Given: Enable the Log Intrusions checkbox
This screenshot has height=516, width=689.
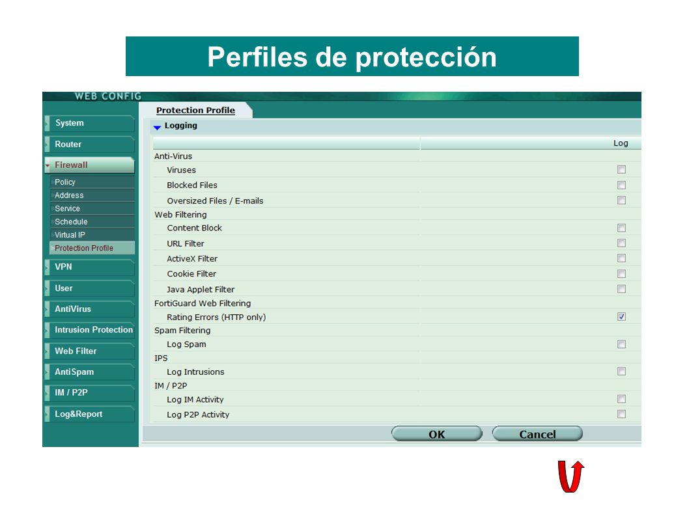Looking at the screenshot, I should 621,372.
